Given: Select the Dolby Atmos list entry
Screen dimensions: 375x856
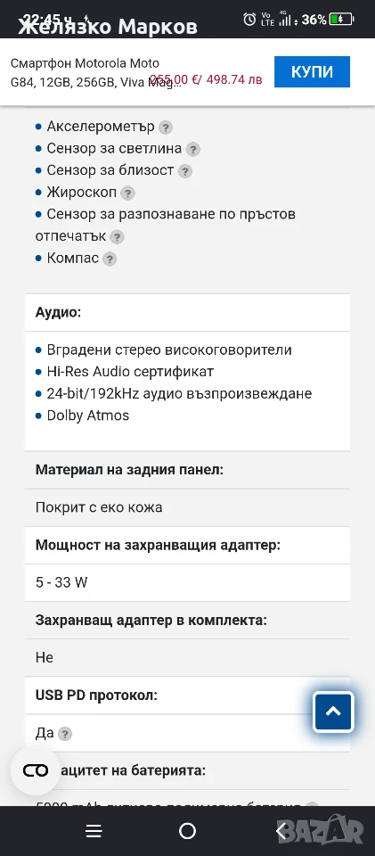Looking at the screenshot, I should (x=88, y=416).
